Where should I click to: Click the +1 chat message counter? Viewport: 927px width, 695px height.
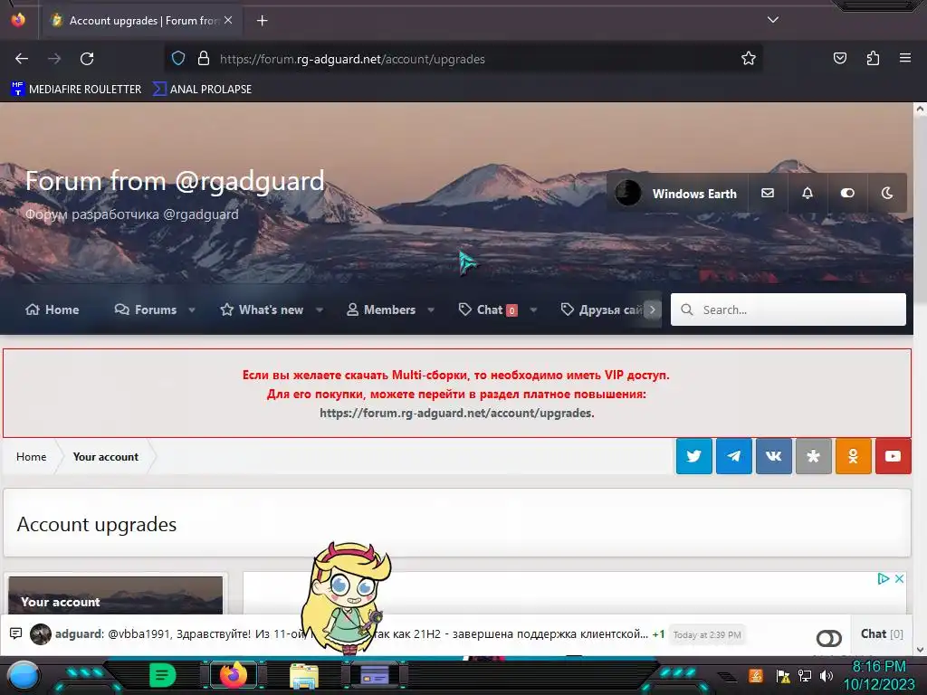(658, 634)
